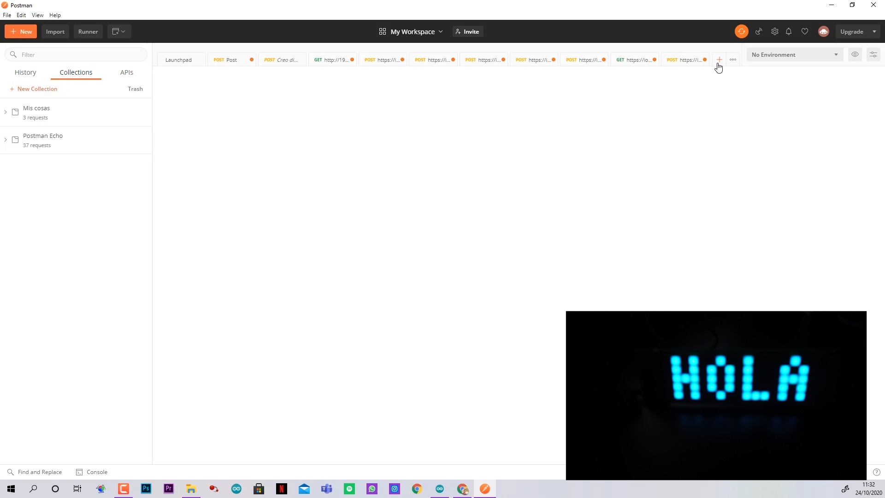The height and width of the screenshot is (498, 885).
Task: Click the HOLA LED video thumbnail
Action: click(x=716, y=395)
